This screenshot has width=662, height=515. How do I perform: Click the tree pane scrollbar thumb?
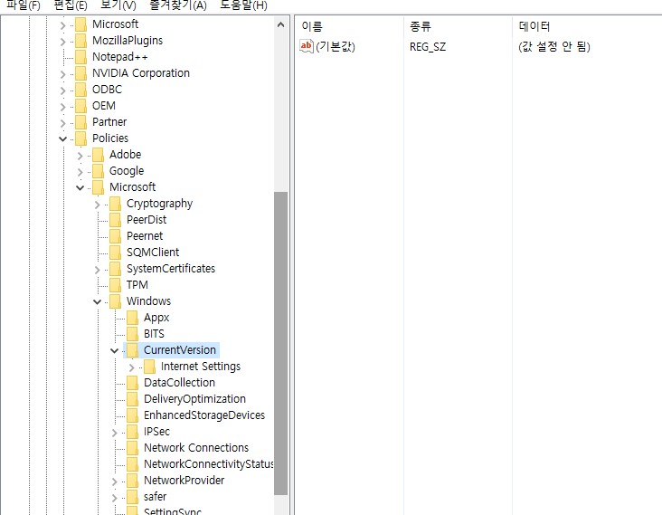click(280, 343)
